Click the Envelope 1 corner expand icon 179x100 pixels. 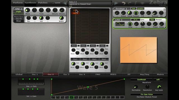[164, 10]
